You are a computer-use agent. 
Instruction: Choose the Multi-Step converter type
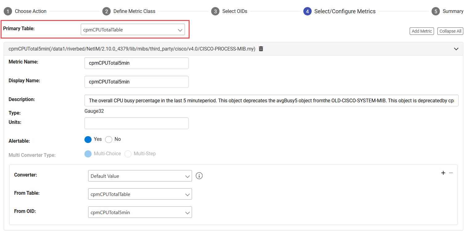[128, 154]
